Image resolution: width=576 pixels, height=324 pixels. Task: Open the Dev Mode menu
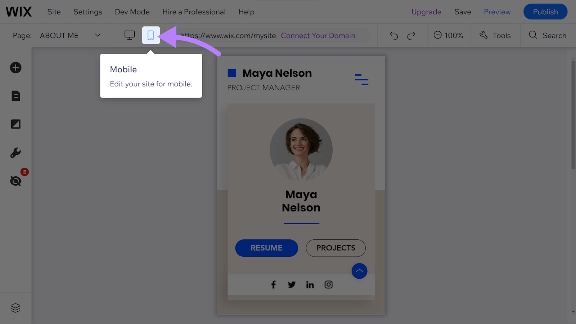coord(132,12)
